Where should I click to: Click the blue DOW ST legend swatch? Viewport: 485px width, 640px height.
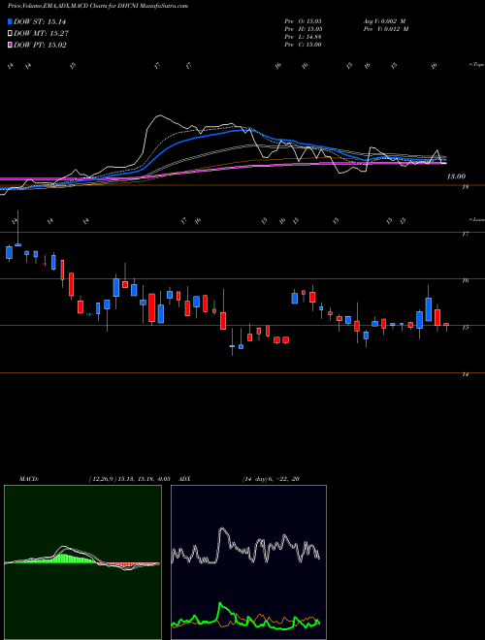point(10,21)
